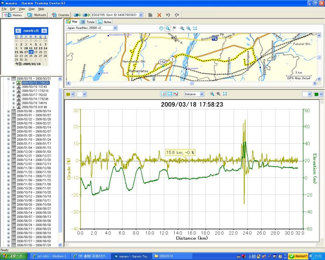Click the receive from device icon
Screen dimensions: 325x260
(86, 15)
